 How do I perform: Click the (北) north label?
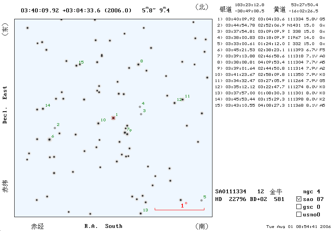(202, 7)
